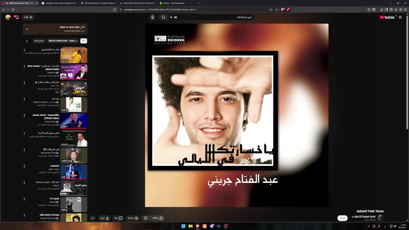
Task: Open File Explorer from taskbar
Action: 190,226
